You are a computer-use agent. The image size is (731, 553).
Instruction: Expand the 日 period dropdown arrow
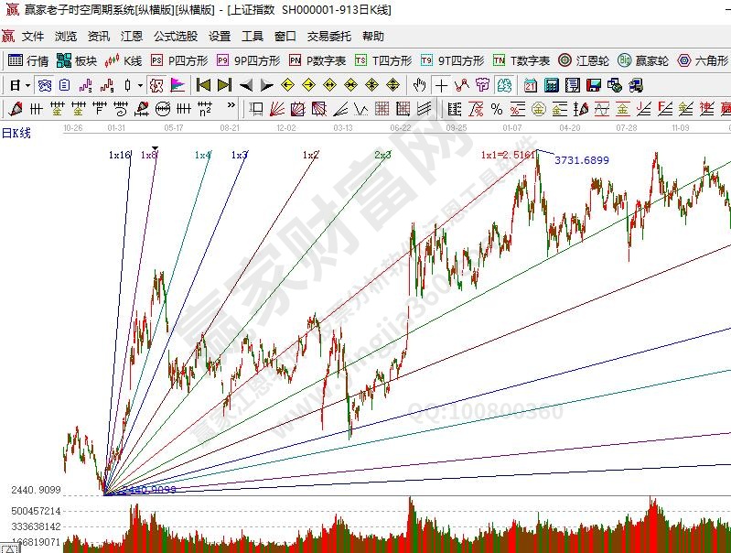[27, 85]
